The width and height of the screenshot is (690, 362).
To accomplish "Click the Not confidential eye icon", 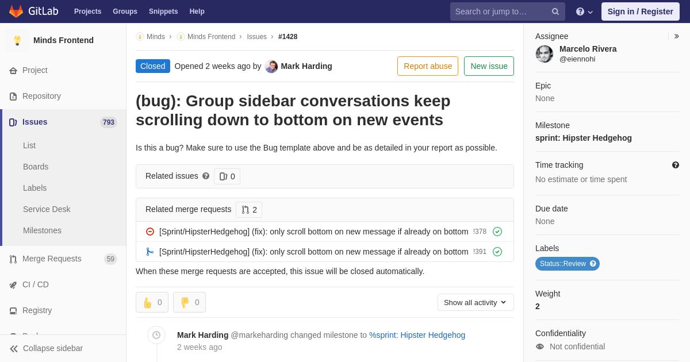I will (540, 346).
